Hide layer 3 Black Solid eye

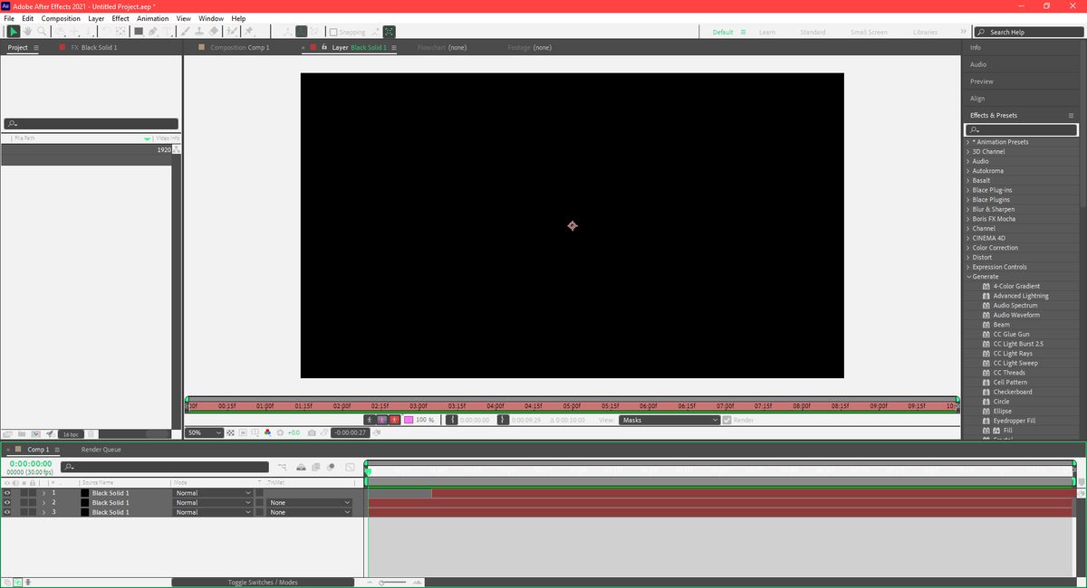click(x=7, y=512)
